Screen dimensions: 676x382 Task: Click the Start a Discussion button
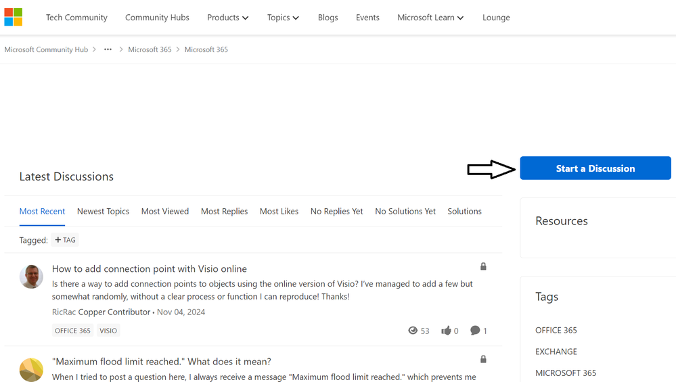click(595, 168)
